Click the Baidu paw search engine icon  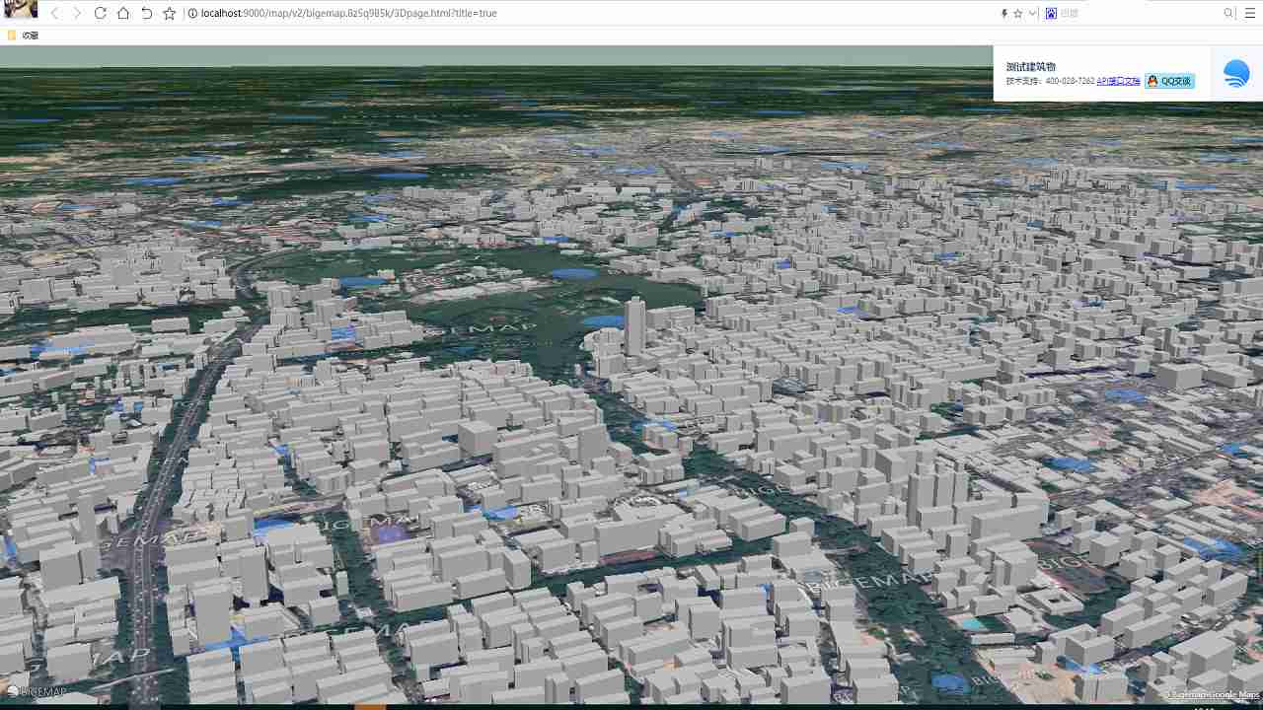point(1051,14)
